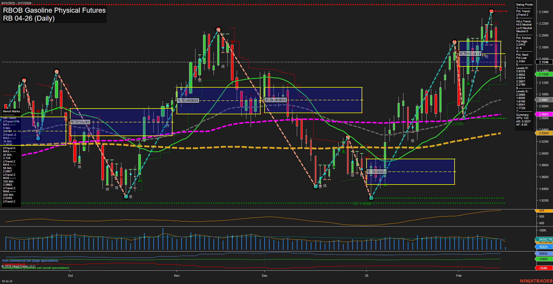Click the large blue pivot circle near September low
This screenshot has height=284, width=553.
click(38, 138)
